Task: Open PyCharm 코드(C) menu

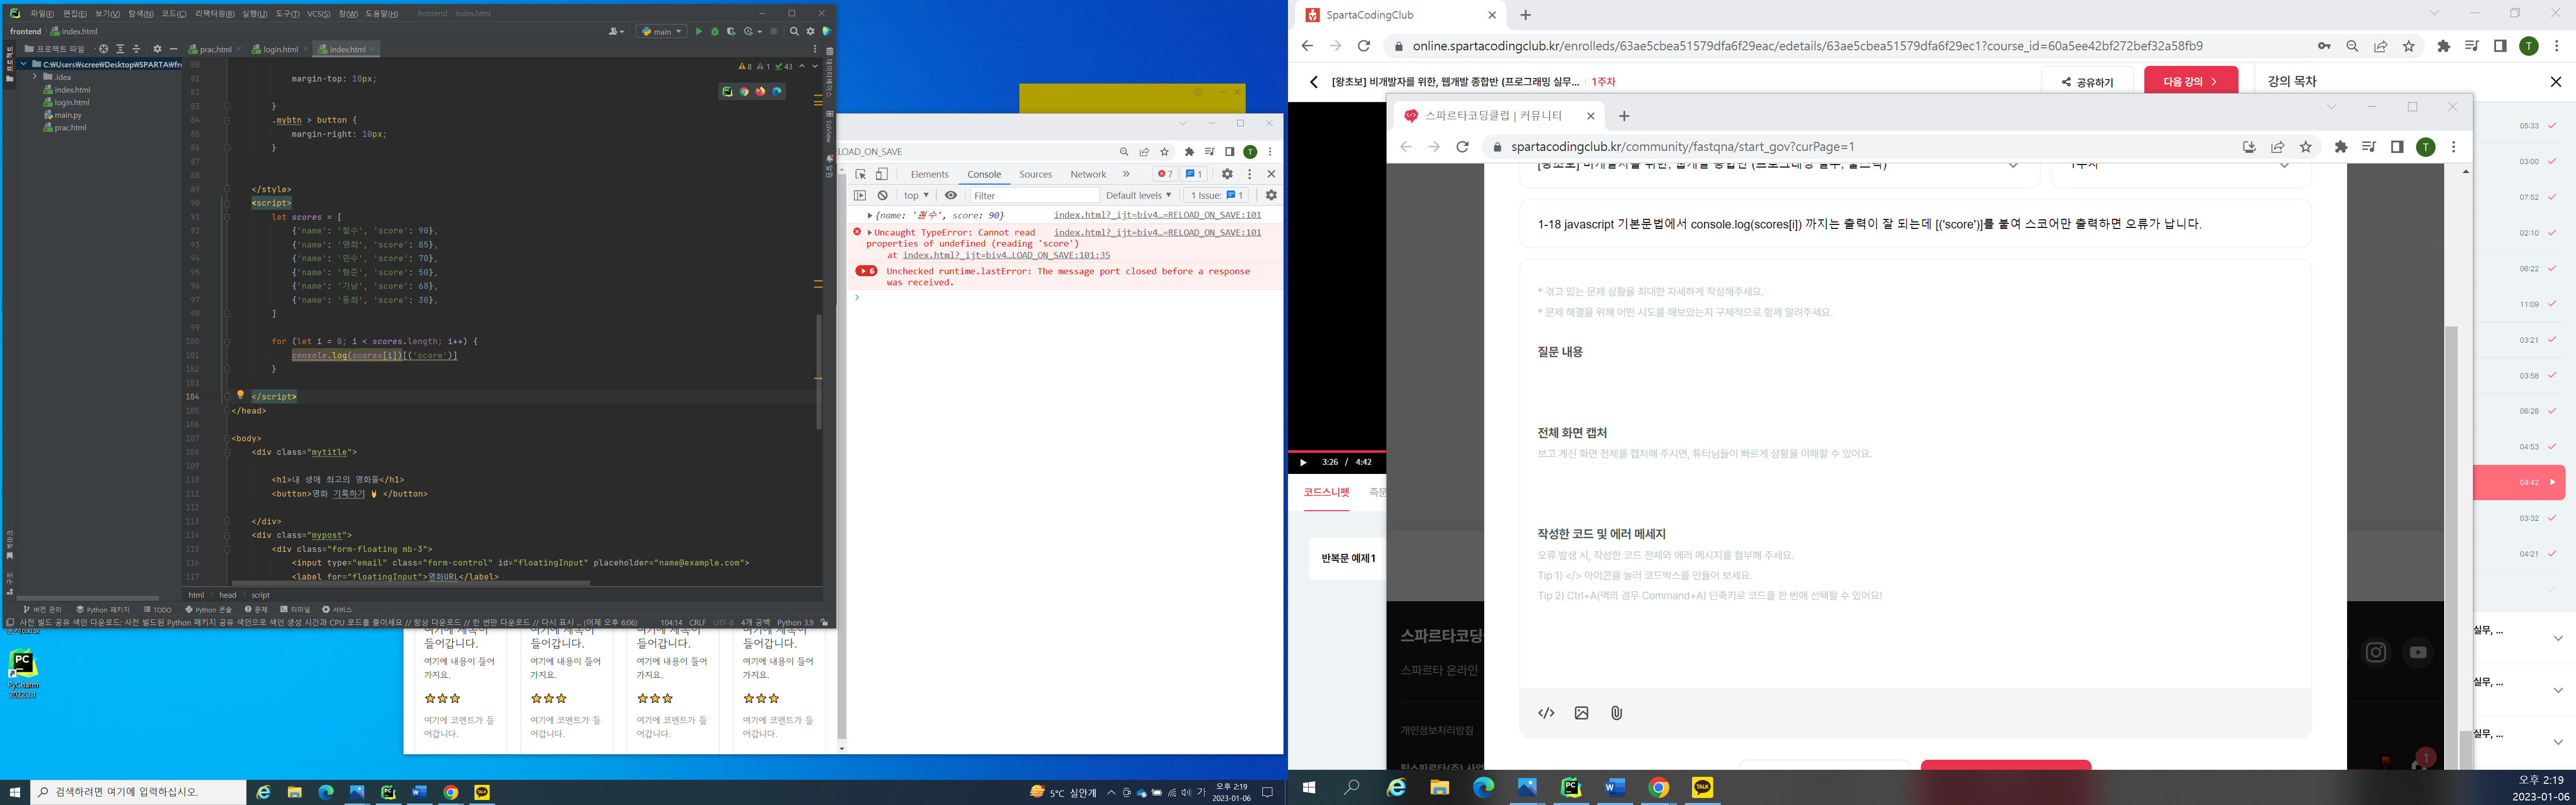Action: point(174,13)
